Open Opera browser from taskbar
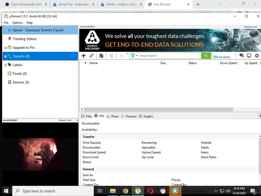261x196 pixels. tap(150, 191)
